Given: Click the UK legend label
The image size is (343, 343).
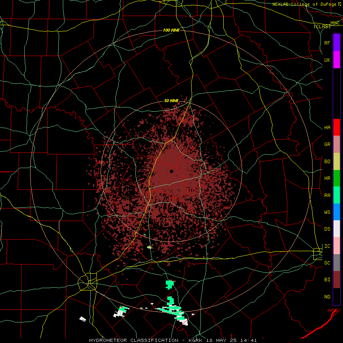Looking at the screenshot, I should pyautogui.click(x=327, y=60).
